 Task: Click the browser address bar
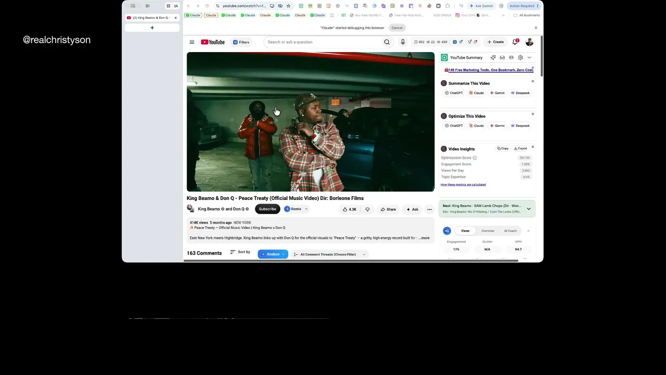click(x=245, y=6)
